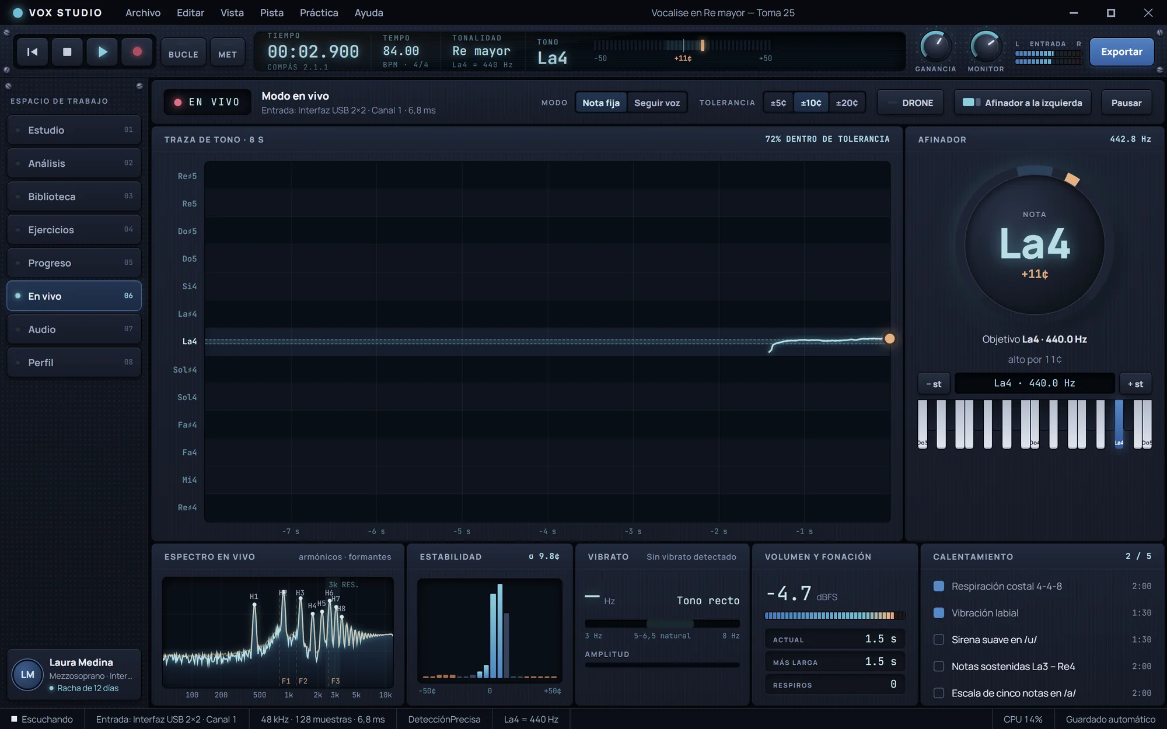The width and height of the screenshot is (1167, 729).
Task: Check the Sirena suave en /u/ exercise
Action: point(939,640)
